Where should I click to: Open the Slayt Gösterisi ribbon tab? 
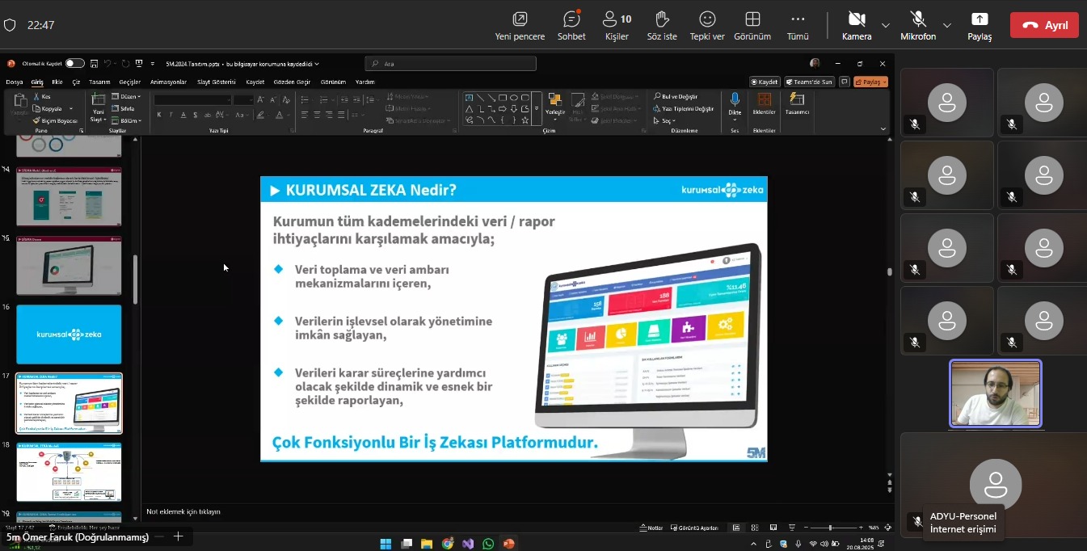(217, 82)
